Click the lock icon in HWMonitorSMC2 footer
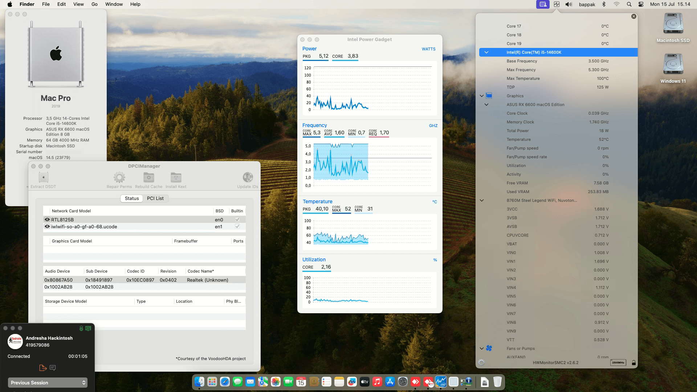 pos(633,363)
